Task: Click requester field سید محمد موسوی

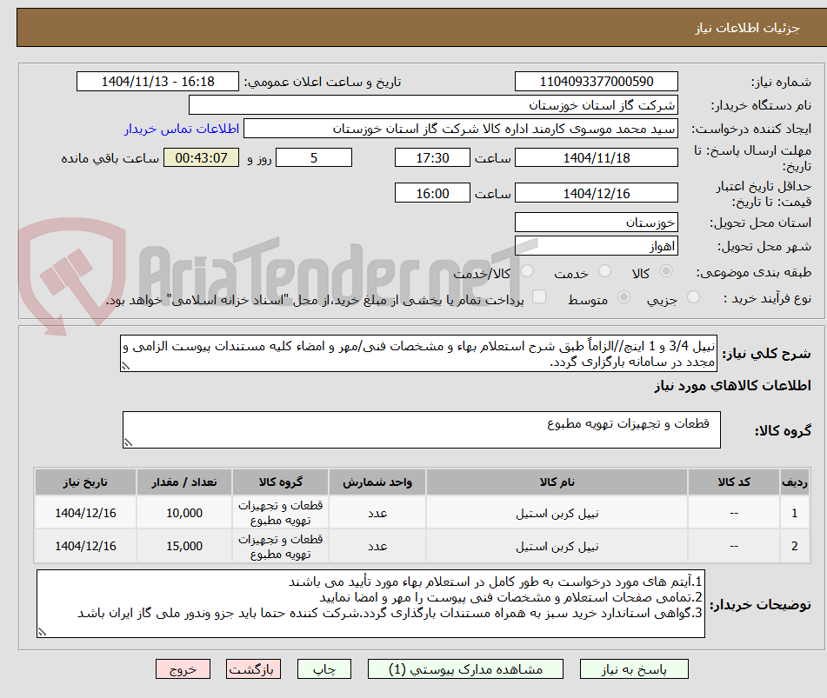Action: (x=460, y=129)
